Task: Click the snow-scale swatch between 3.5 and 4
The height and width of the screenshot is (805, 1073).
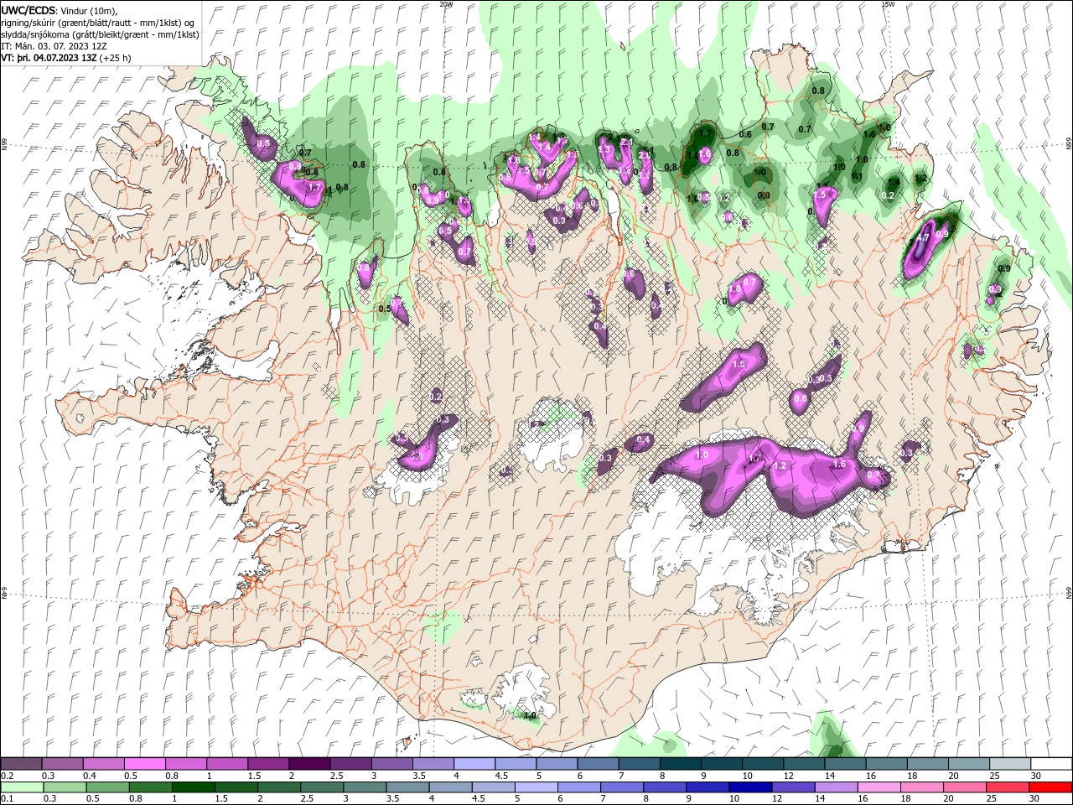Action: 433,764
